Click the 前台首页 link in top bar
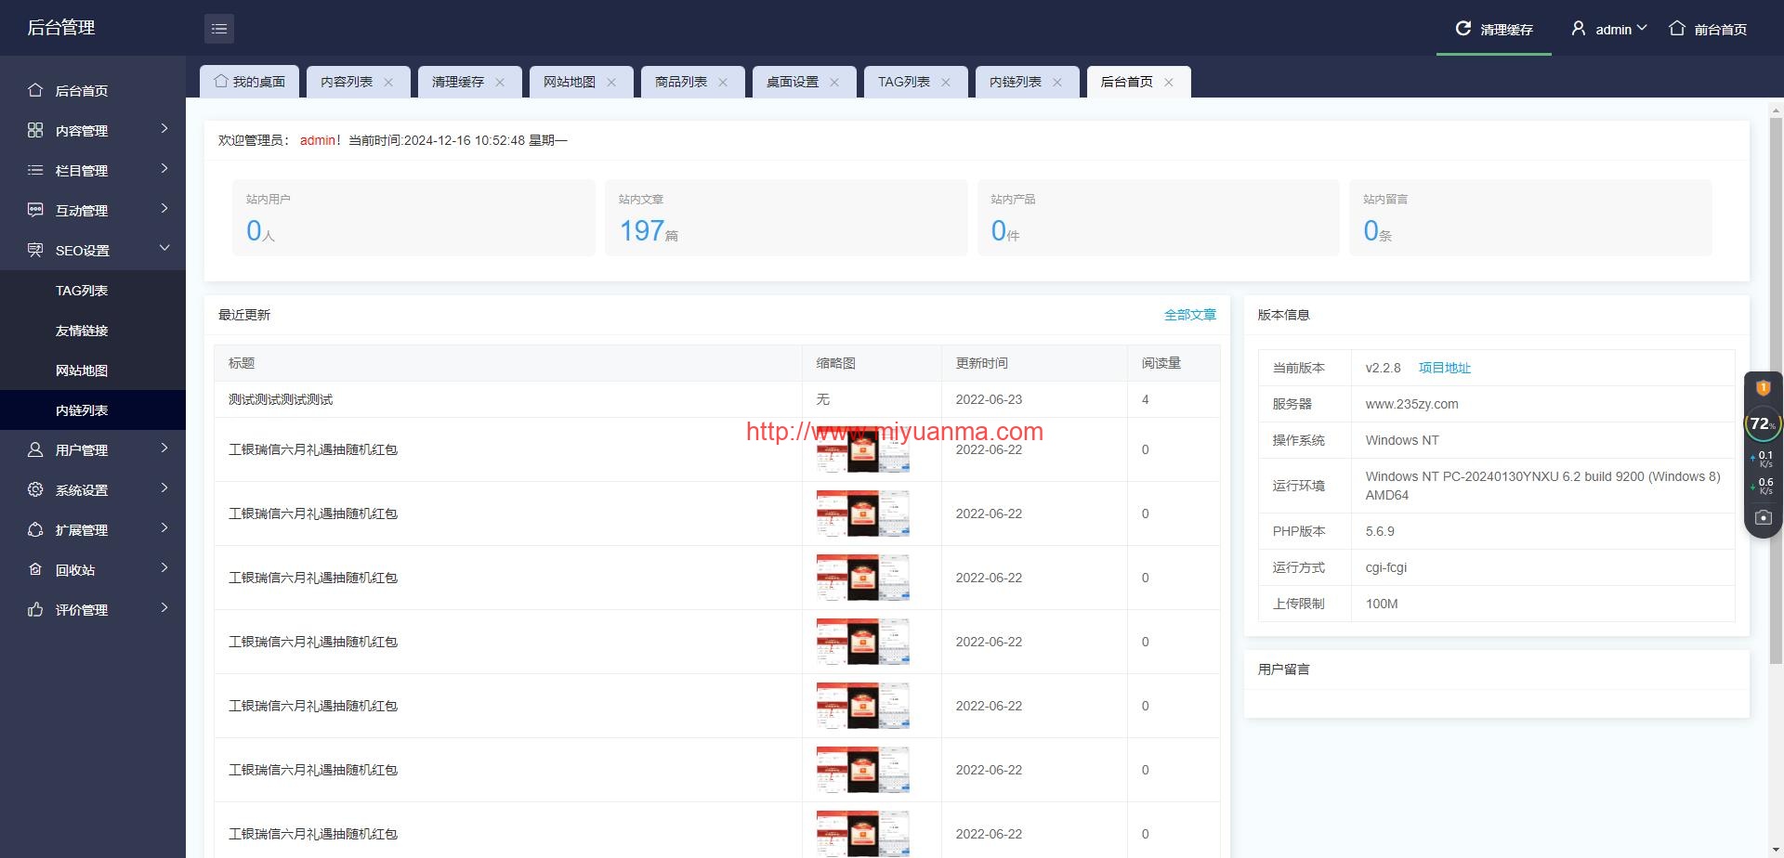 tap(1708, 29)
